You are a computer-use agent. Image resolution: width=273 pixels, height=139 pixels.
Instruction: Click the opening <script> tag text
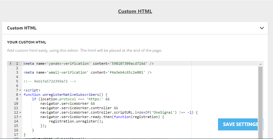[32, 90]
